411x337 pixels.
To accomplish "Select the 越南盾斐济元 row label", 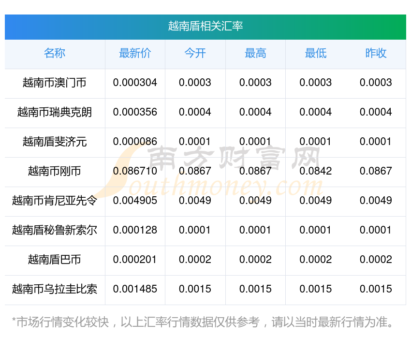I will tap(55, 142).
